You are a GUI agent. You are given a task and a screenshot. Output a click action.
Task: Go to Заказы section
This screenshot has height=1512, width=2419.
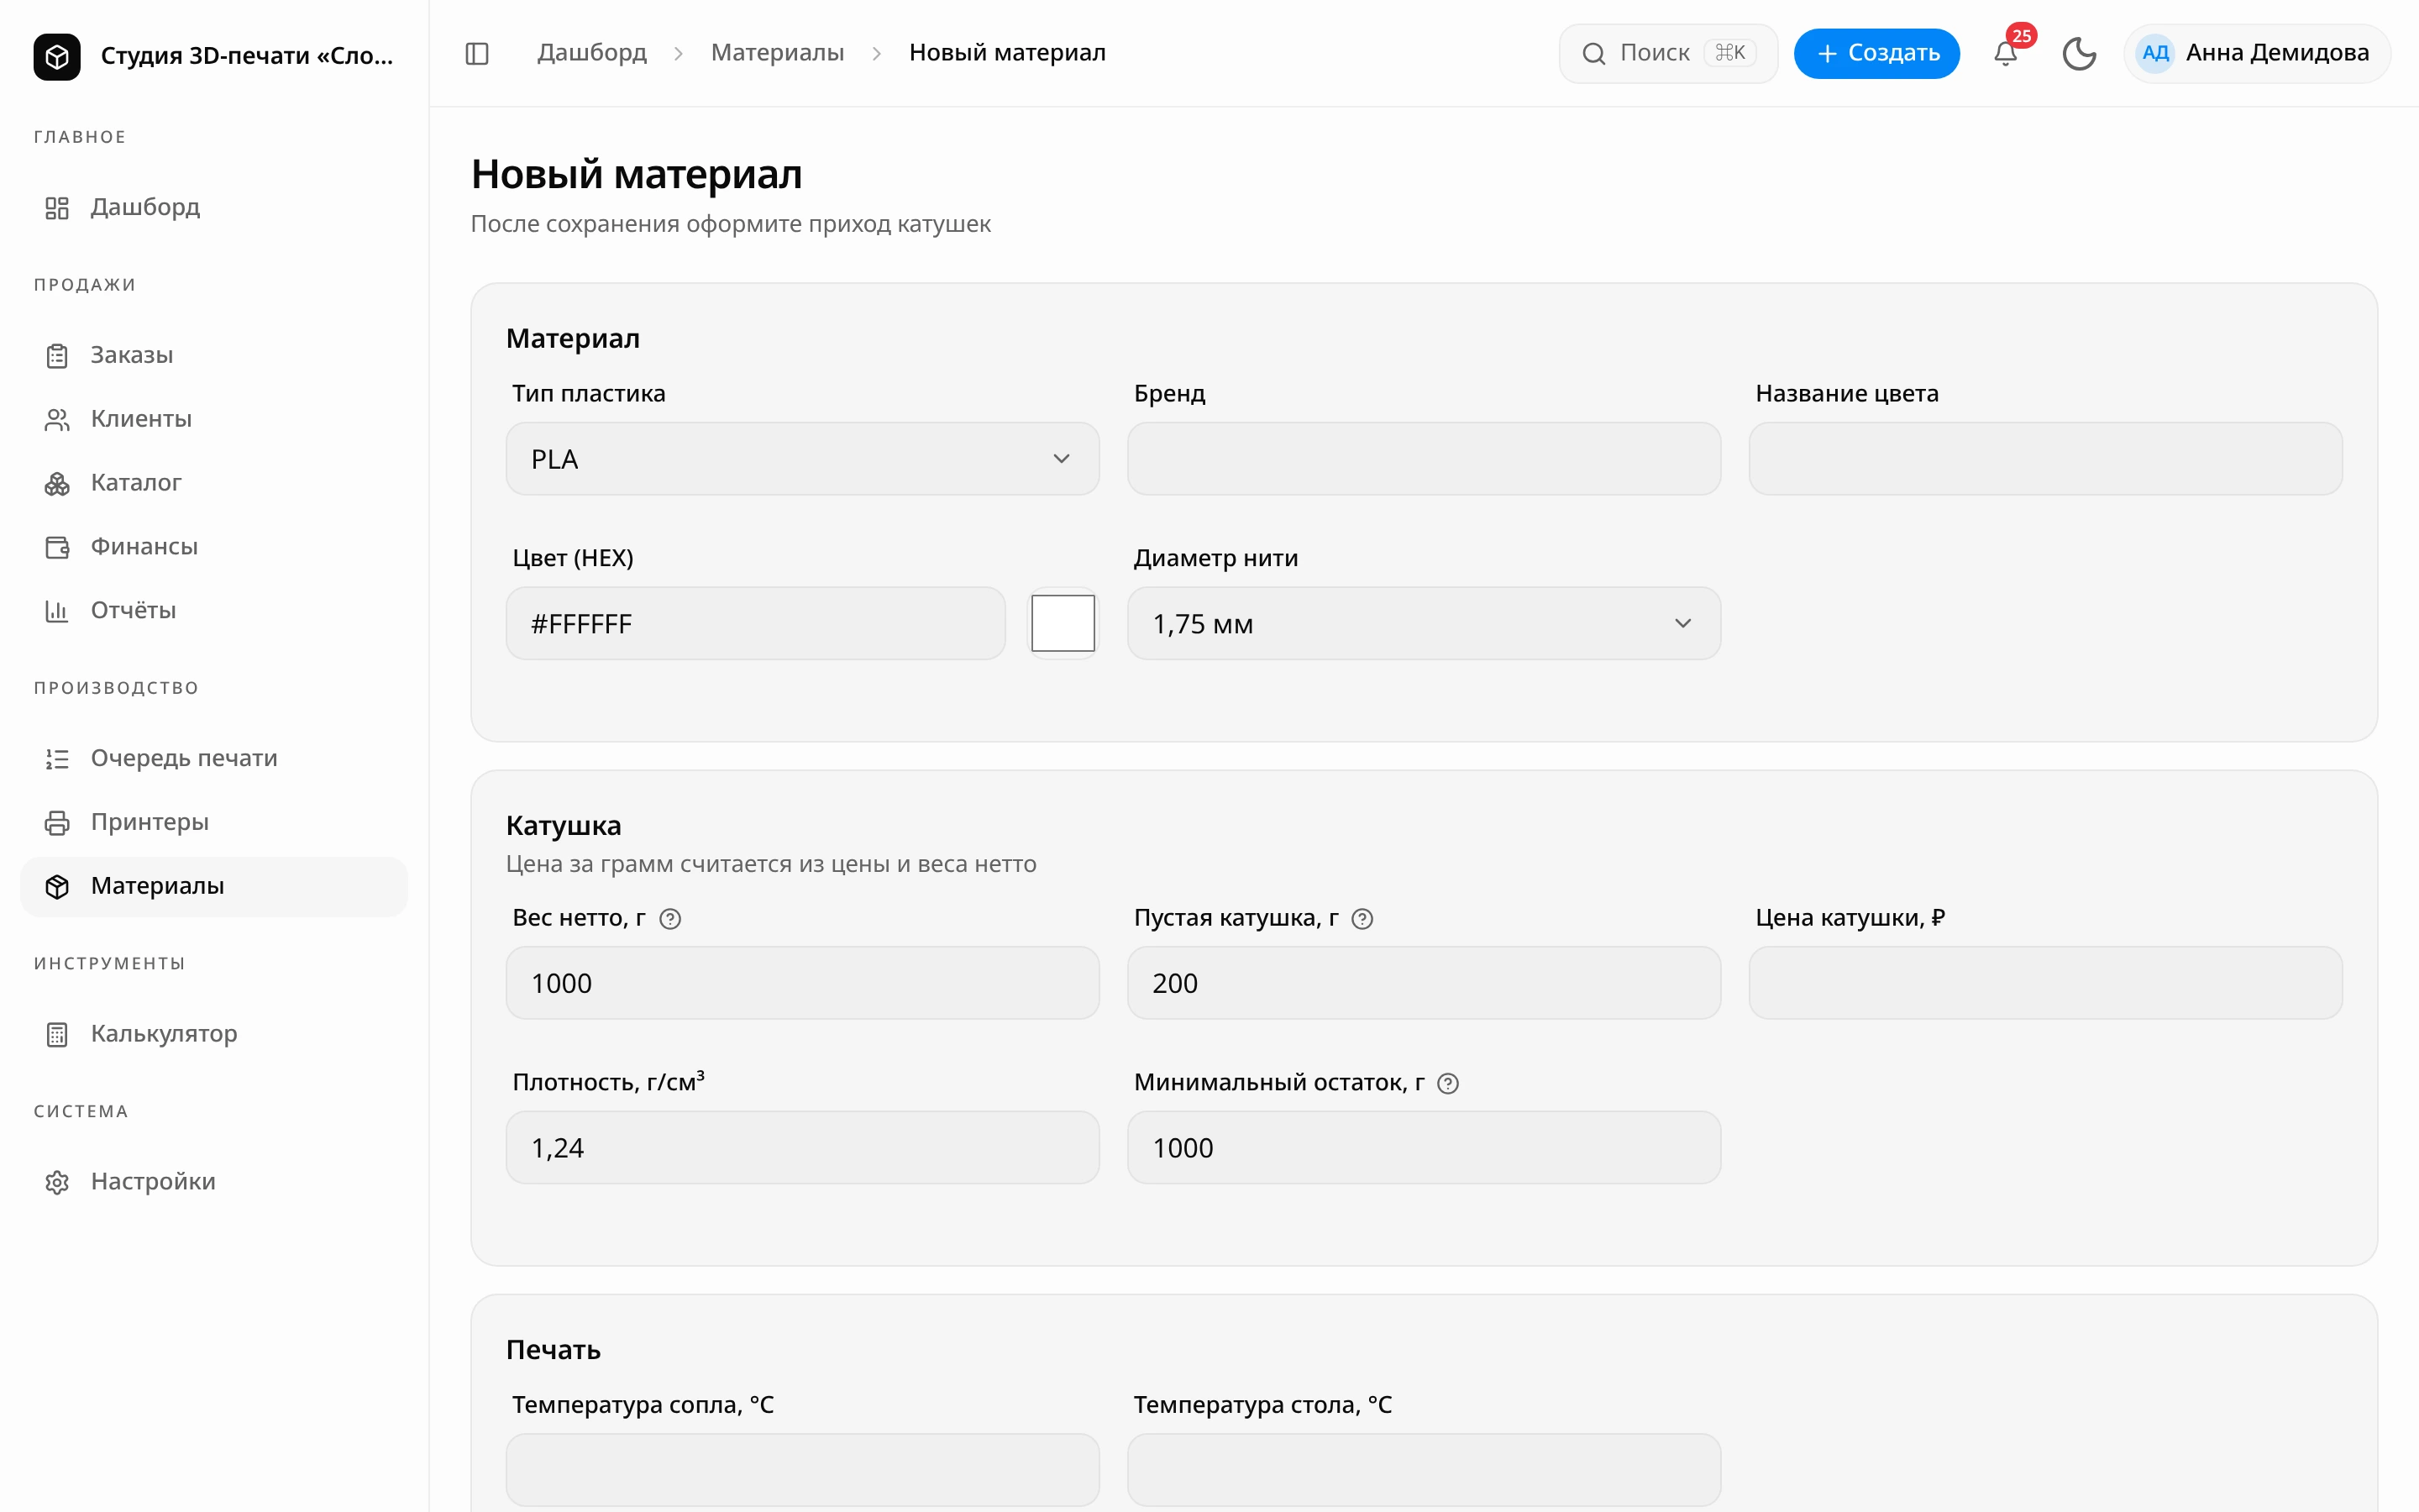tap(214, 355)
